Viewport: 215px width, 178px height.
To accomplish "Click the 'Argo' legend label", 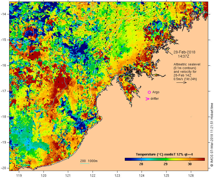I will click(x=156, y=92).
